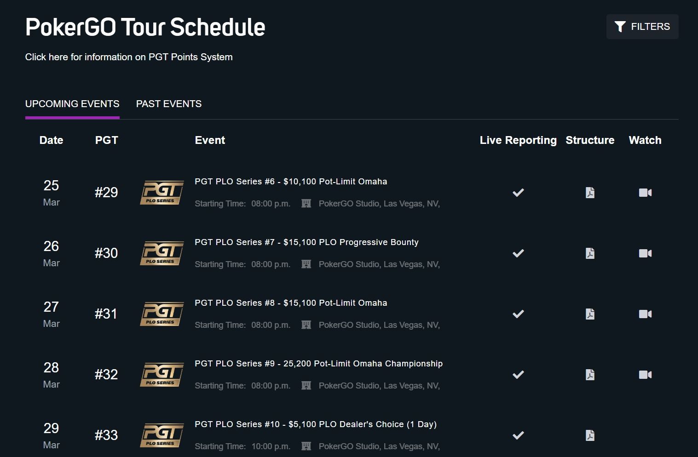698x457 pixels.
Task: Click the Date column header
Action: tap(51, 140)
